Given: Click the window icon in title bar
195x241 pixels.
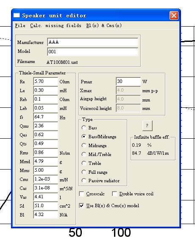Looking at the screenshot, I should tap(17, 15).
